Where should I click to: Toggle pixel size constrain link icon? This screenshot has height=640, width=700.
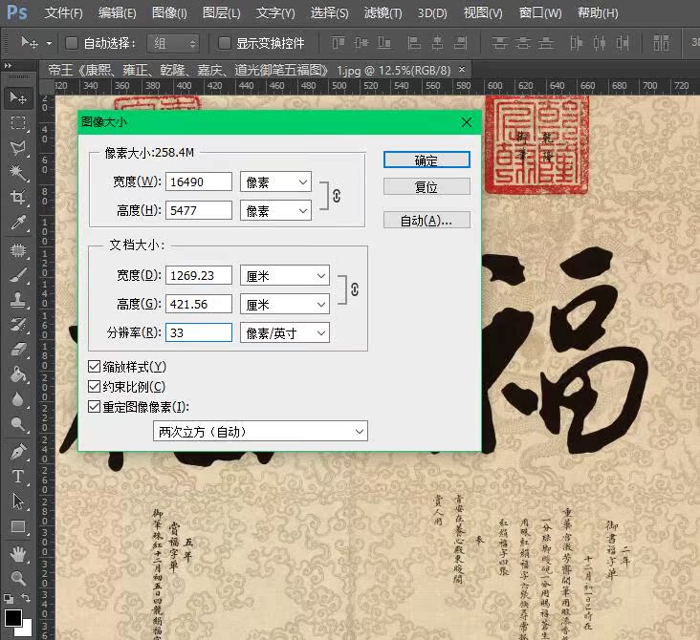click(337, 196)
